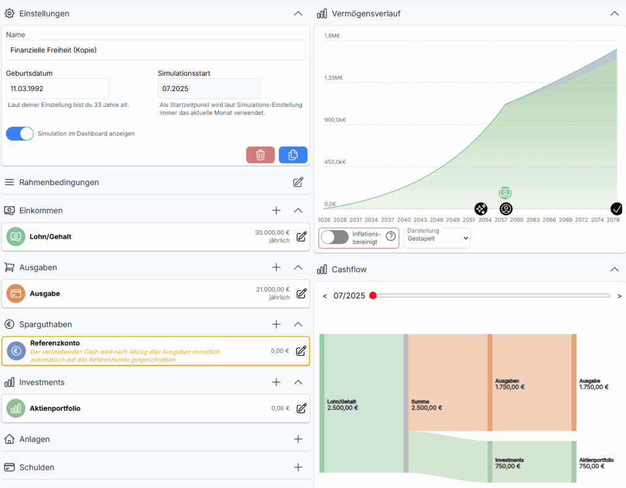Add new Einkommen with plus icon
This screenshot has height=488, width=626.
click(x=276, y=210)
